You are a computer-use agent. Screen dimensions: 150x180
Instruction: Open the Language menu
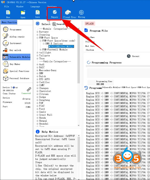(x=35, y=7)
